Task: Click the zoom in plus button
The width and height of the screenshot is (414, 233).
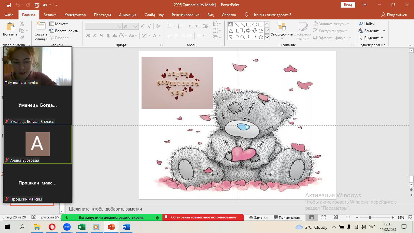Action: tap(393, 218)
